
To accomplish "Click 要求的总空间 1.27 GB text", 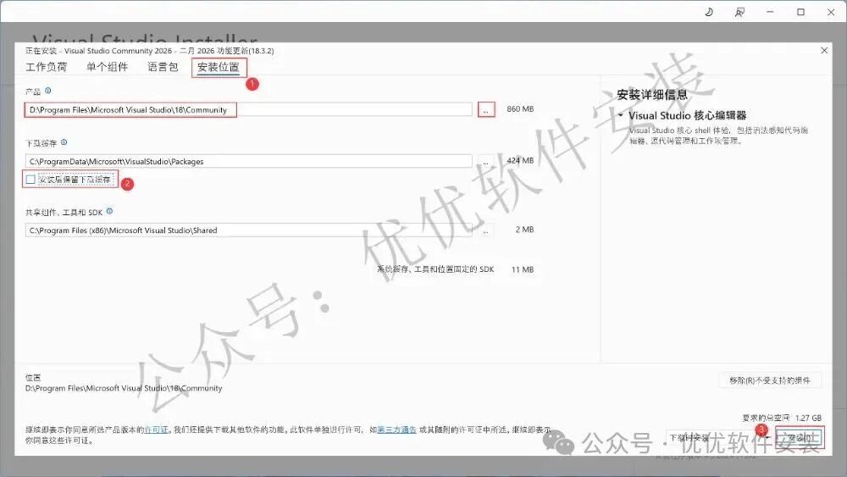I will point(782,418).
